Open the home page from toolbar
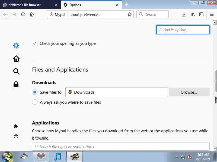Screen dimensions: 217x162 click(x=32, y=14)
